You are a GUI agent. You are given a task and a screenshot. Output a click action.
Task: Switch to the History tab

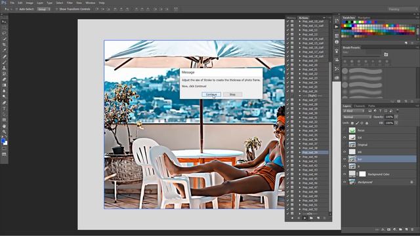[291, 18]
